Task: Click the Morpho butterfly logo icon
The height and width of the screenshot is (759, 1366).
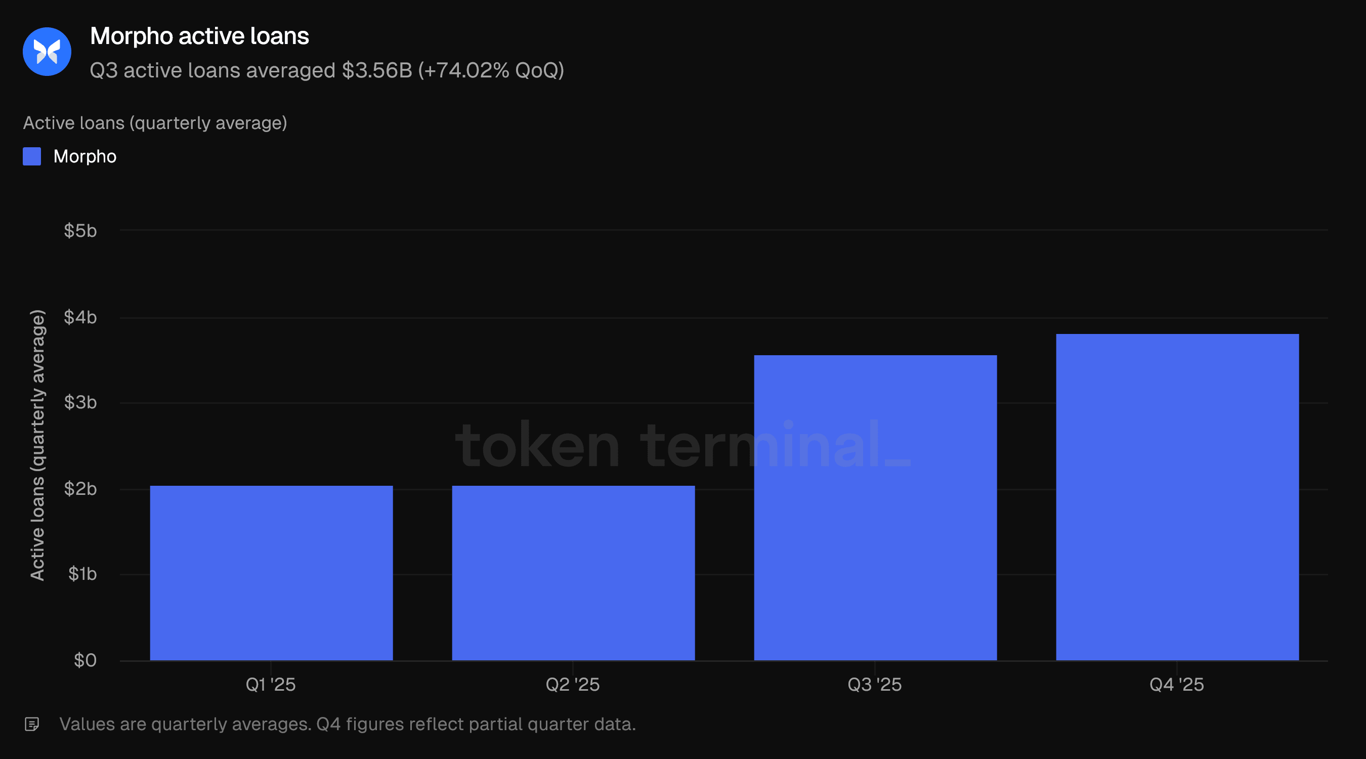Action: coord(47,52)
